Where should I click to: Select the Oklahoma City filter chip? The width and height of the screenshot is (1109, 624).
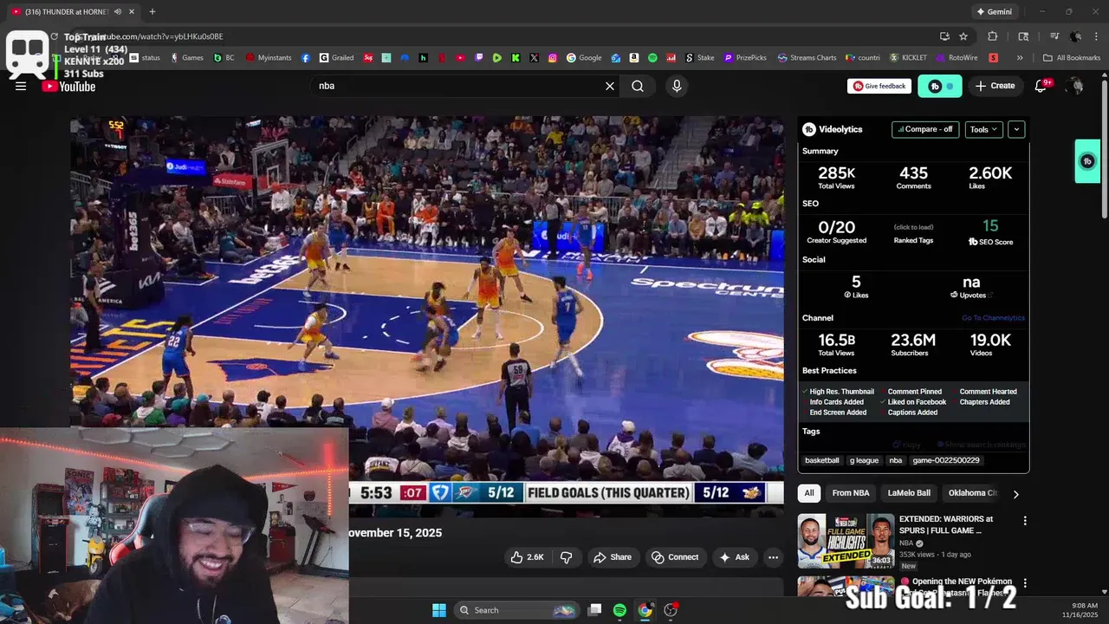pyautogui.click(x=973, y=493)
